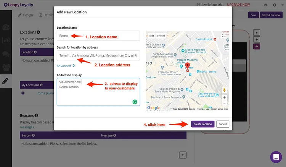Click the Create Location button
Viewport: 286px width, 167px height.
tap(202, 124)
